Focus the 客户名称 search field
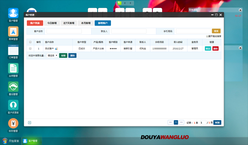This screenshot has height=145, width=248. click(x=64, y=31)
